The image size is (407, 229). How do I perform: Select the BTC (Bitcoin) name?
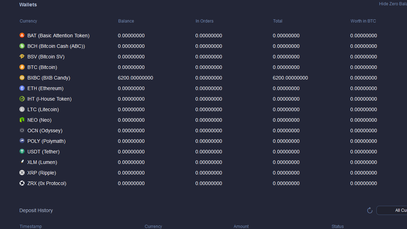click(42, 67)
